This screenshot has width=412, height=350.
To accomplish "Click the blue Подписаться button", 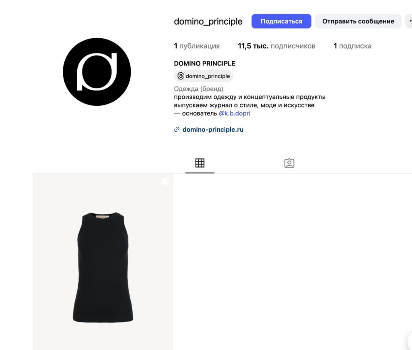I will pos(281,21).
